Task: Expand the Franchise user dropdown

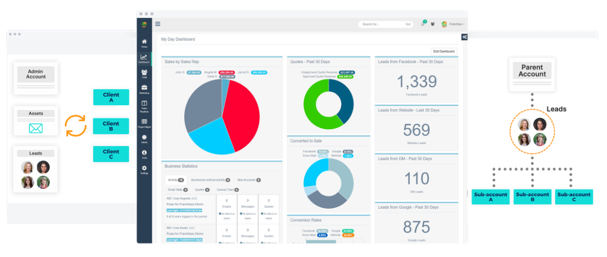Action: (455, 24)
